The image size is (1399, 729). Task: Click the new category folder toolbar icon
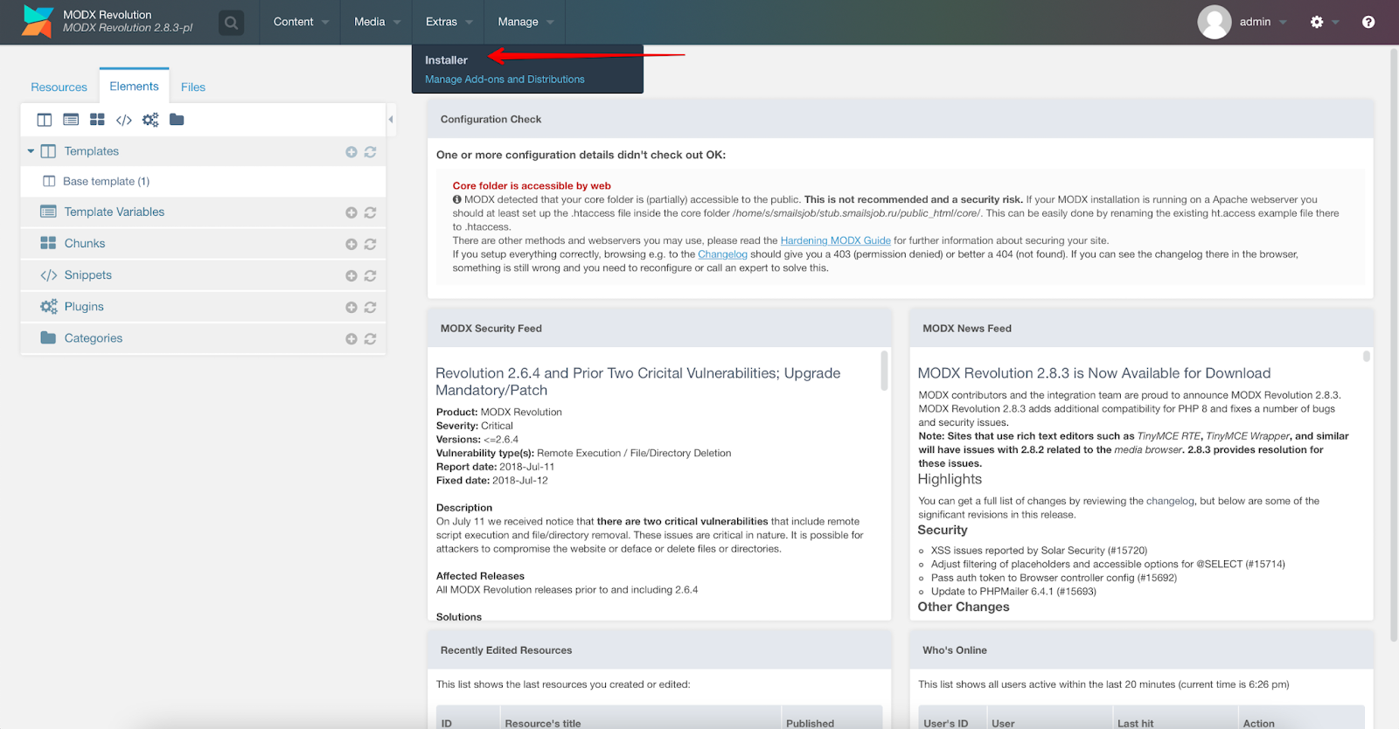177,120
